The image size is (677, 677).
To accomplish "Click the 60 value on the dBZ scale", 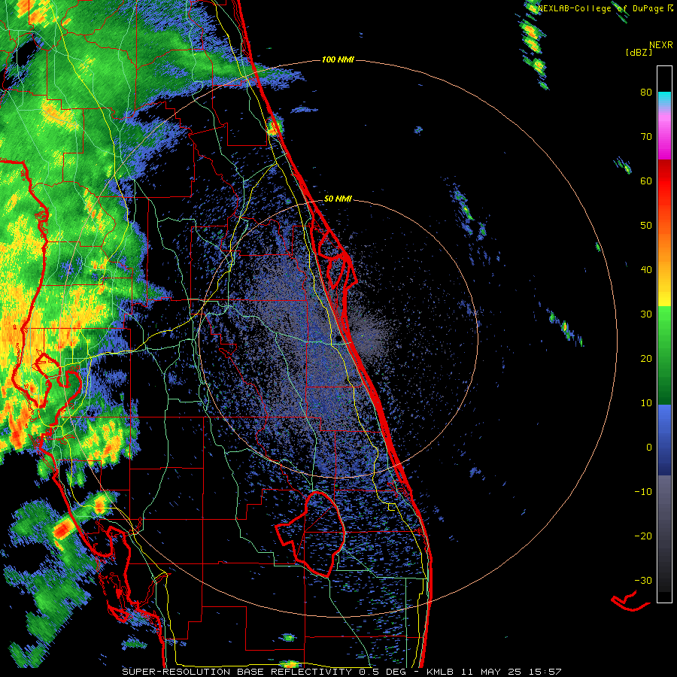I will coord(646,181).
